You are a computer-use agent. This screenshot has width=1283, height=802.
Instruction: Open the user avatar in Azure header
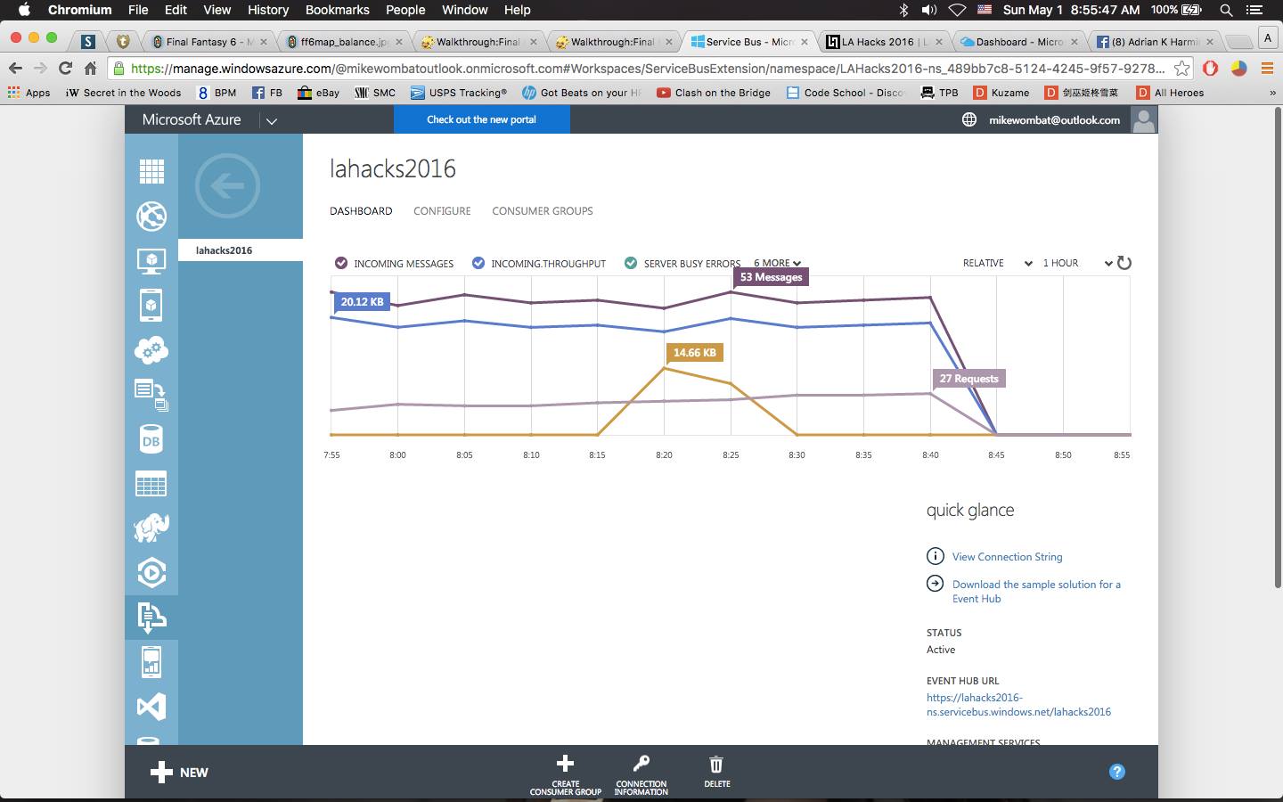1144,119
